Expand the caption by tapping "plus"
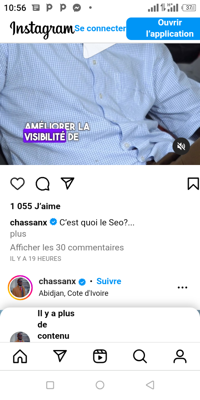Image resolution: width=200 pixels, height=400 pixels. tap(18, 234)
